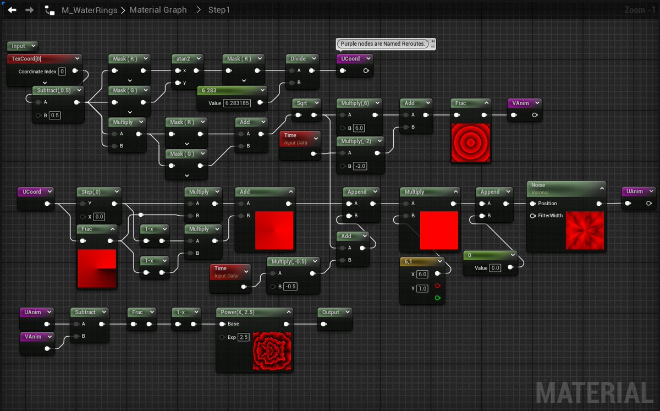The width and height of the screenshot is (660, 411).
Task: Edit the Value 0.0 field on 0 node
Action: click(x=495, y=268)
